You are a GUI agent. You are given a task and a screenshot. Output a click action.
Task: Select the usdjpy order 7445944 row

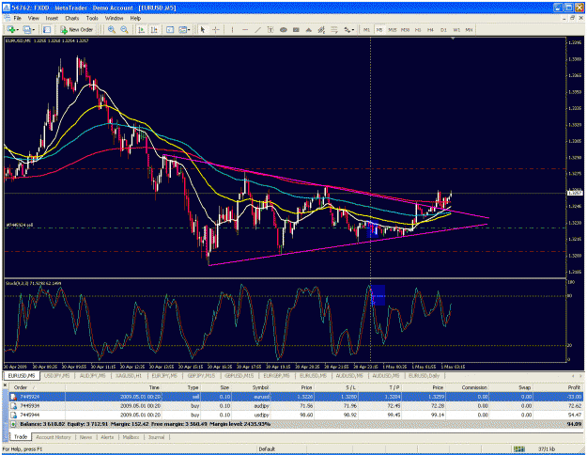click(296, 415)
